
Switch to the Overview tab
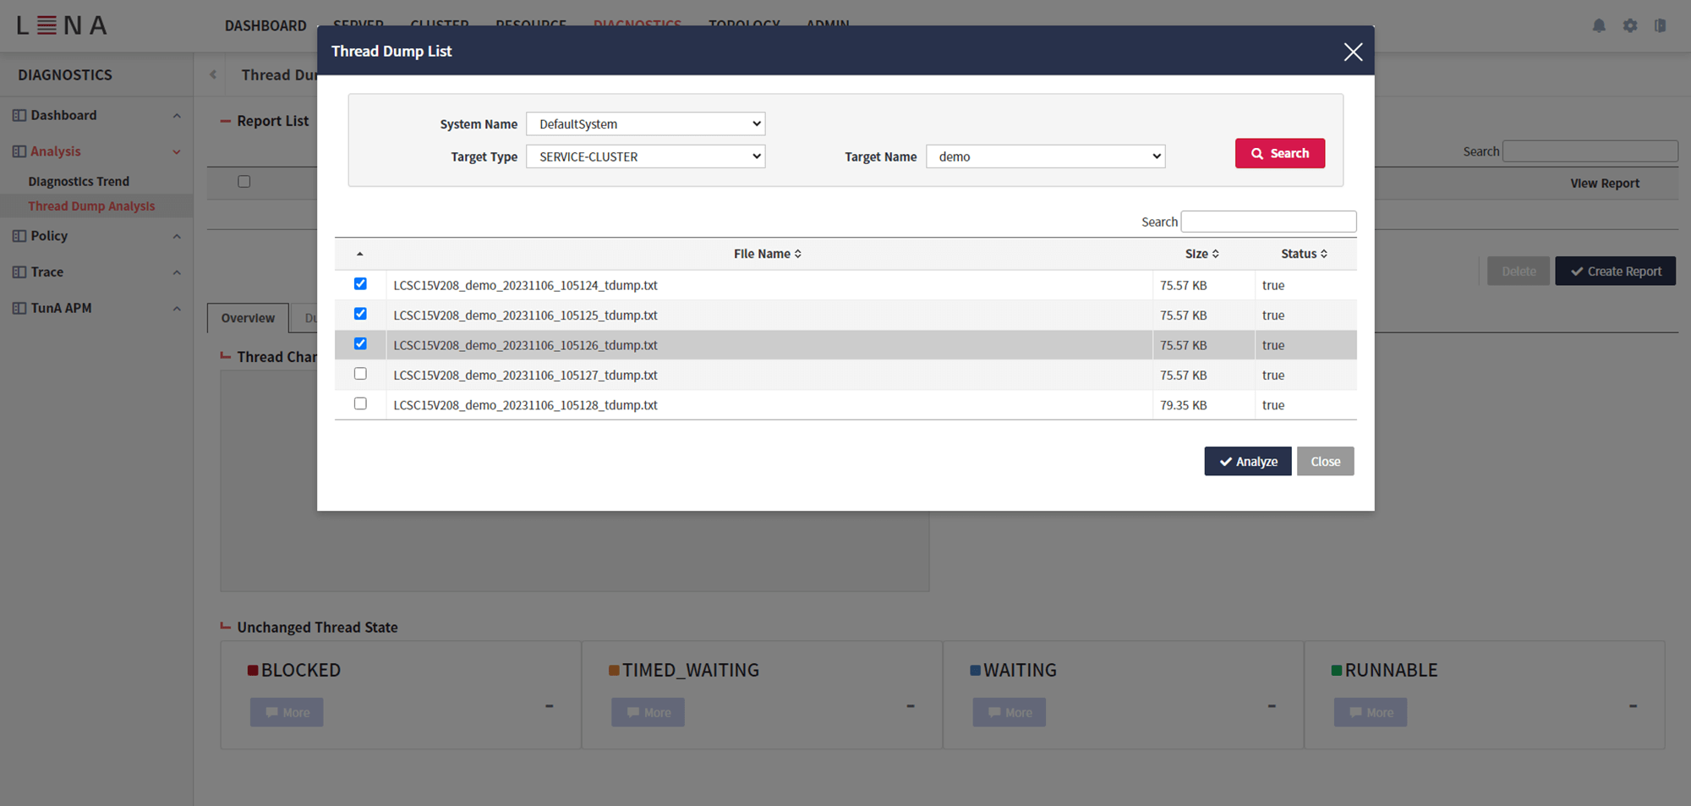coord(247,318)
